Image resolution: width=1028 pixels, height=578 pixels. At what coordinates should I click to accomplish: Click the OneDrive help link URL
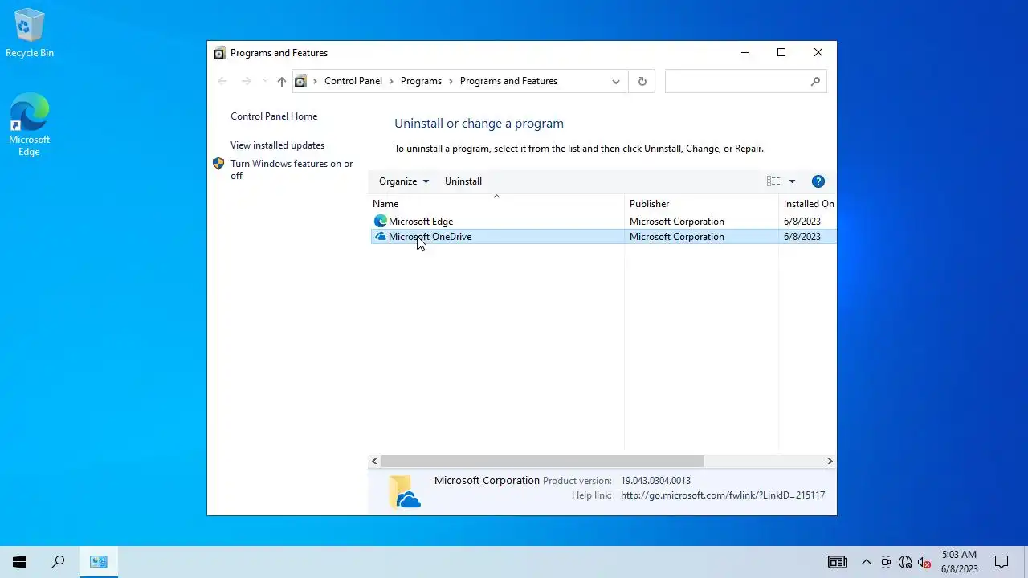pyautogui.click(x=723, y=495)
